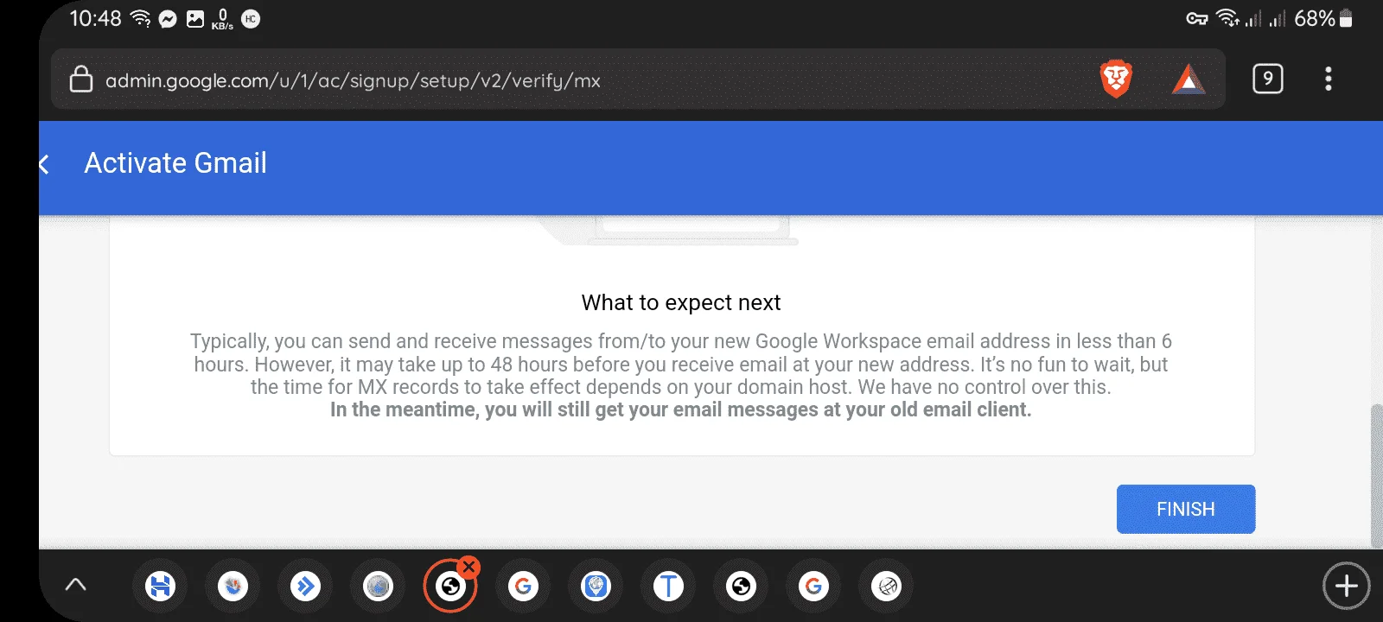The image size is (1383, 622).
Task: Switch to the blue globe pin icon tab
Action: tap(596, 587)
